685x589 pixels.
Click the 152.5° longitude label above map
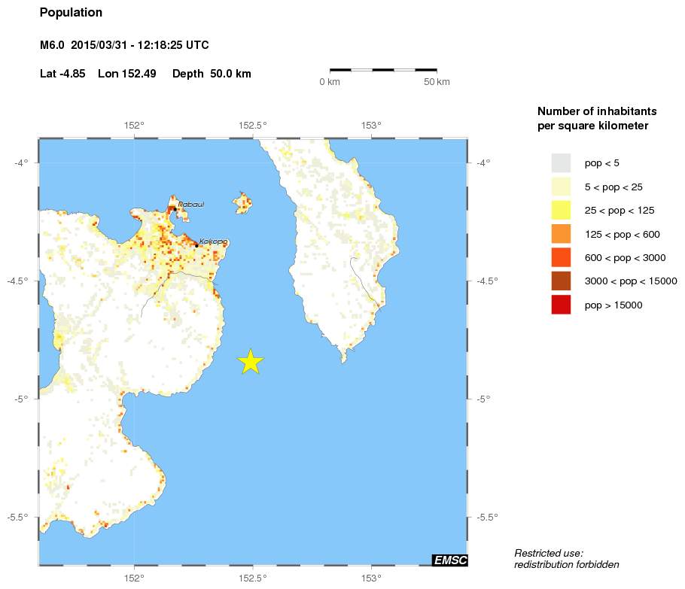point(252,126)
